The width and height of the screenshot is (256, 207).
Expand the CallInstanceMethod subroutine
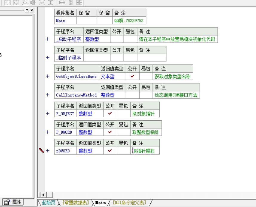[x=48, y=95]
